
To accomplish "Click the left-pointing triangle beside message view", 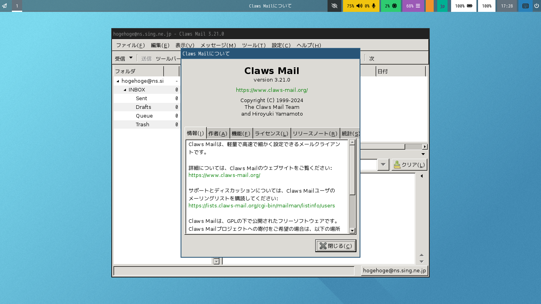I will point(421,176).
